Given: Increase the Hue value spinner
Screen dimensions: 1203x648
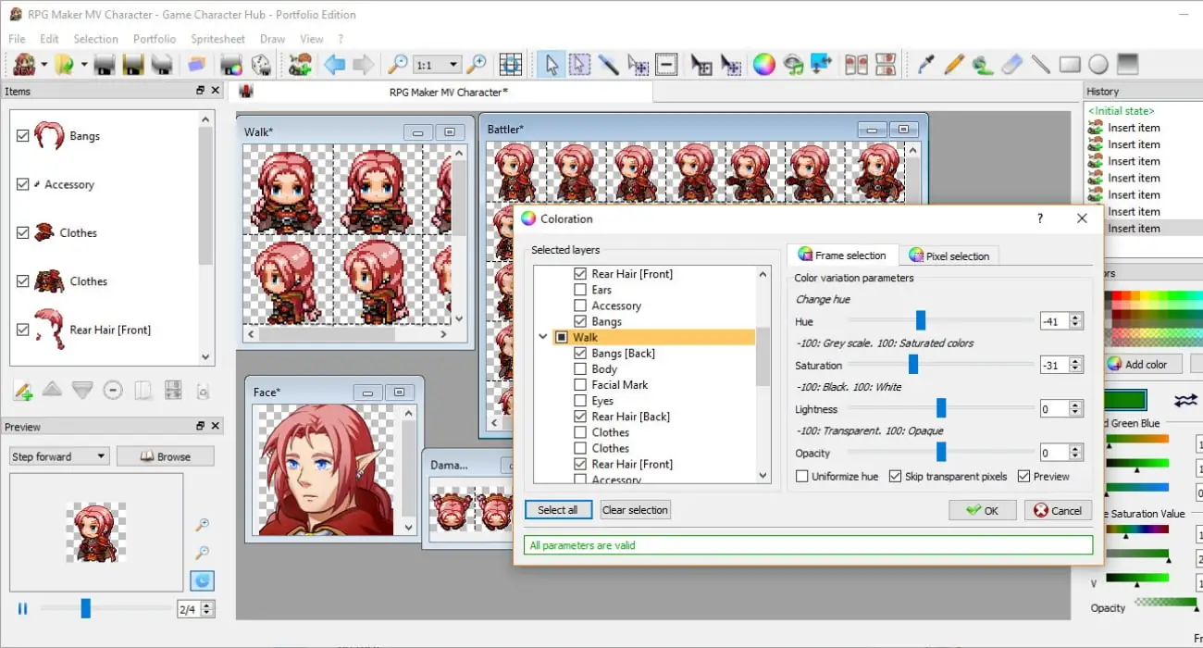Looking at the screenshot, I should [x=1075, y=317].
